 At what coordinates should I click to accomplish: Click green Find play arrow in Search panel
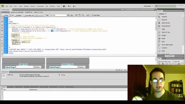coord(2,89)
